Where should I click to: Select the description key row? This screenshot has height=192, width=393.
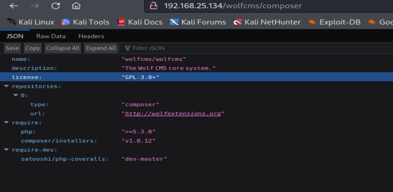click(34, 68)
